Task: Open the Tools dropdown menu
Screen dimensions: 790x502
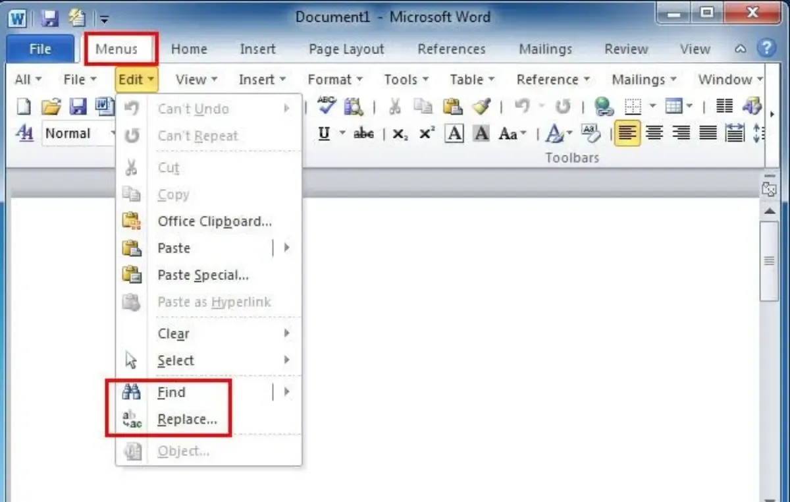Action: tap(406, 80)
